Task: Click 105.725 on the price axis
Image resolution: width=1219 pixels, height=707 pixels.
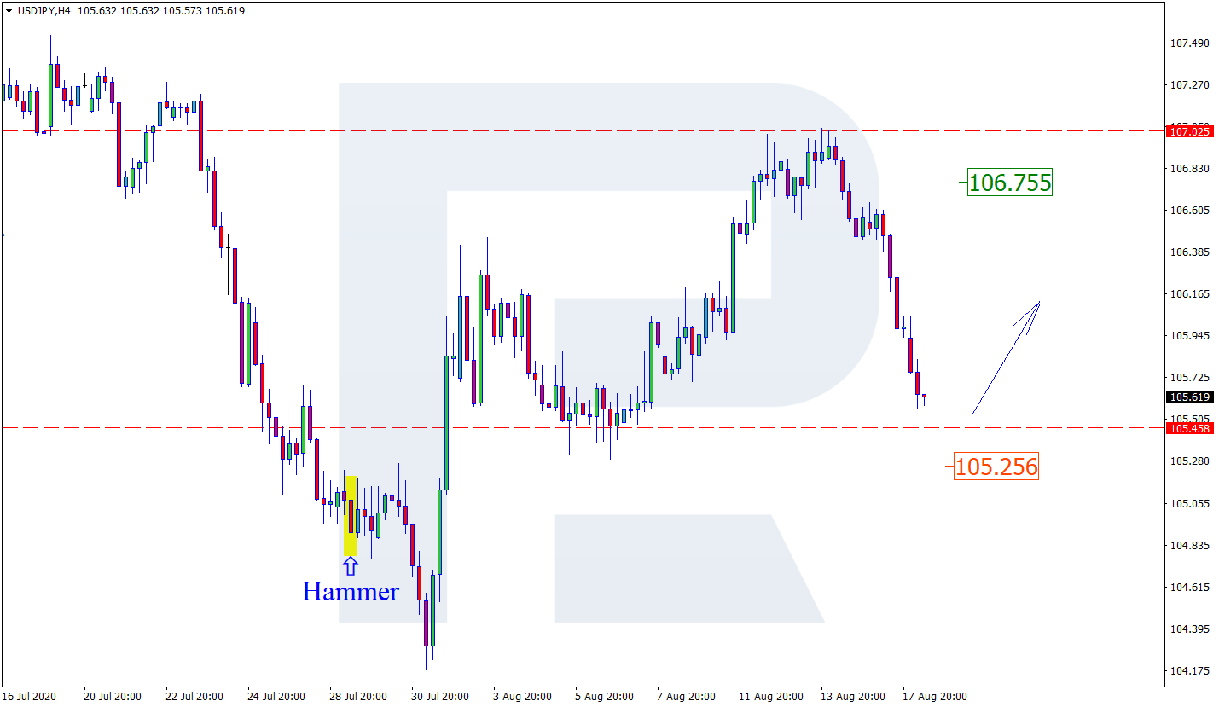Action: click(x=1191, y=378)
